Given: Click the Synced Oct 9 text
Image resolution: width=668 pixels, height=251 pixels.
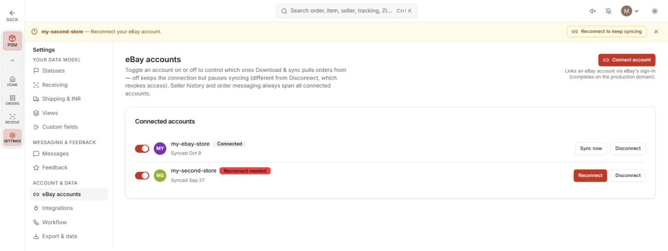Looking at the screenshot, I should tap(186, 153).
